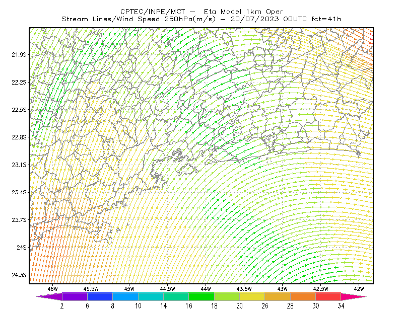
Task: Click the colorbar value label 16
Action: (189, 306)
